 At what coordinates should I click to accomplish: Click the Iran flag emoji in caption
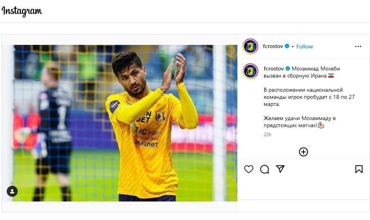pos(330,76)
